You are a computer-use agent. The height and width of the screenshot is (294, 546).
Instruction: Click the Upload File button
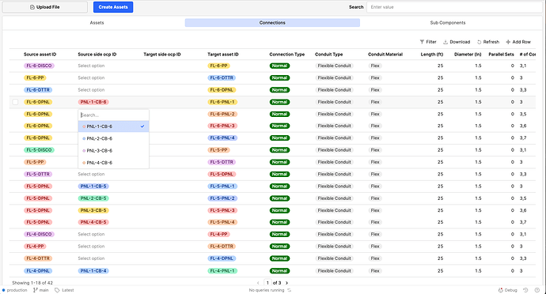(x=45, y=7)
